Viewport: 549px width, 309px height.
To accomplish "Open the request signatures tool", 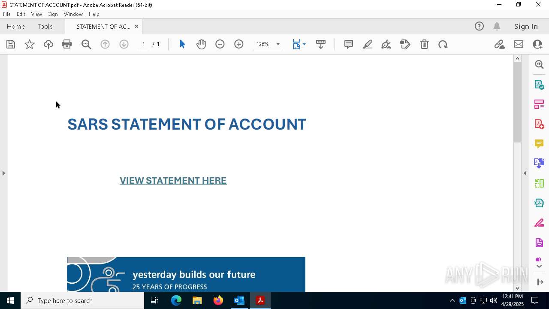I will coord(405,44).
